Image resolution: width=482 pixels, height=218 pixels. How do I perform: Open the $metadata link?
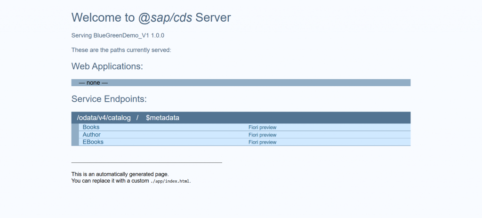(x=162, y=118)
